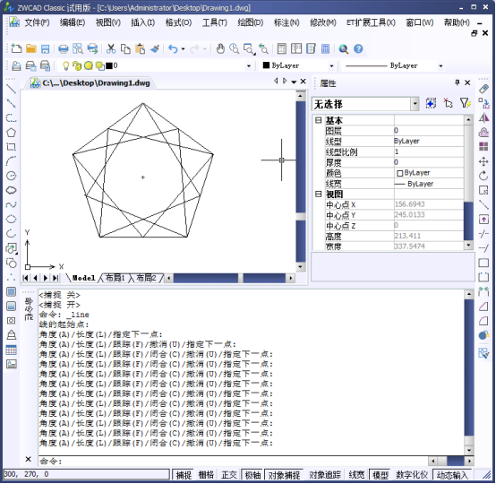This screenshot has width=496, height=484.
Task: Click the Mirror tool icon
Action: click(483, 117)
